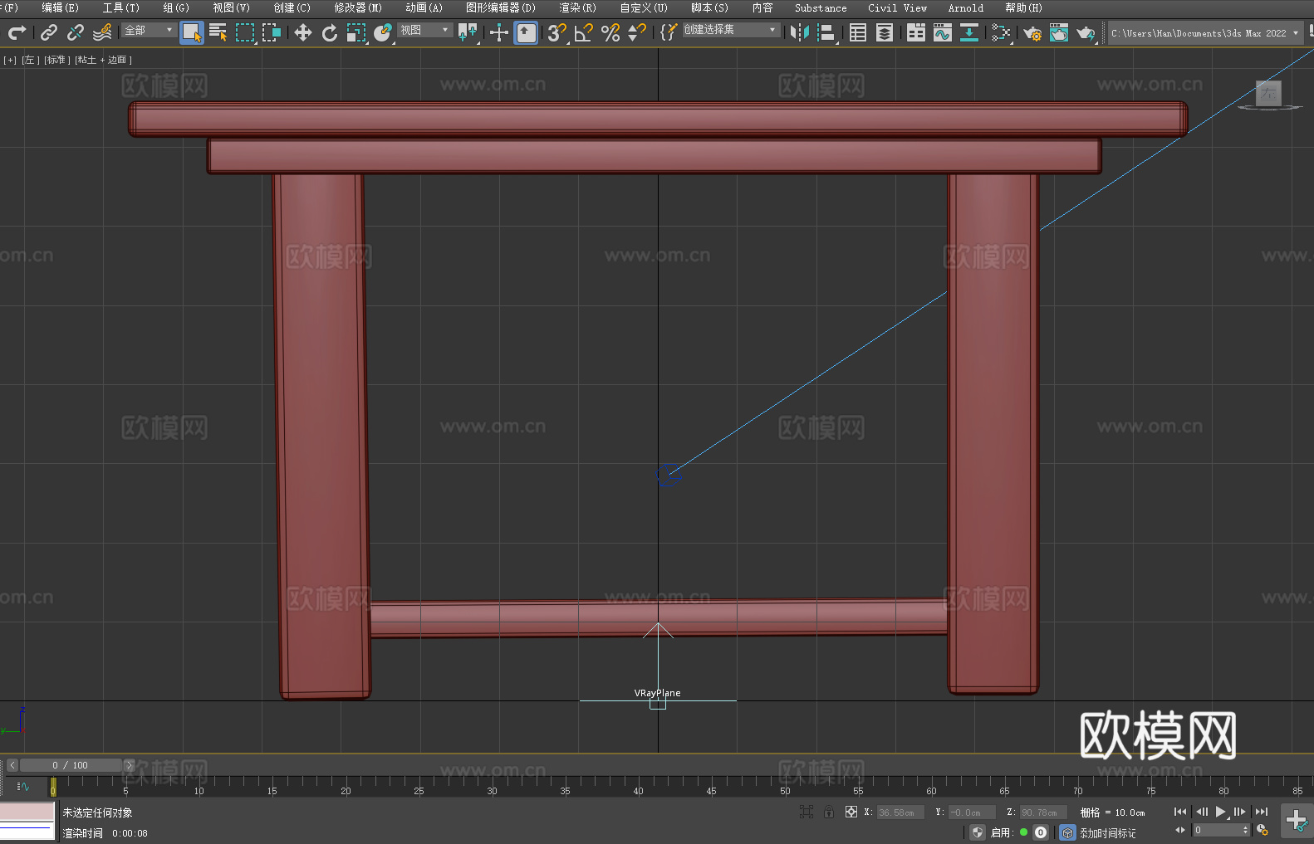Choose the rectangular selection region tool
This screenshot has height=844, width=1314.
(245, 32)
